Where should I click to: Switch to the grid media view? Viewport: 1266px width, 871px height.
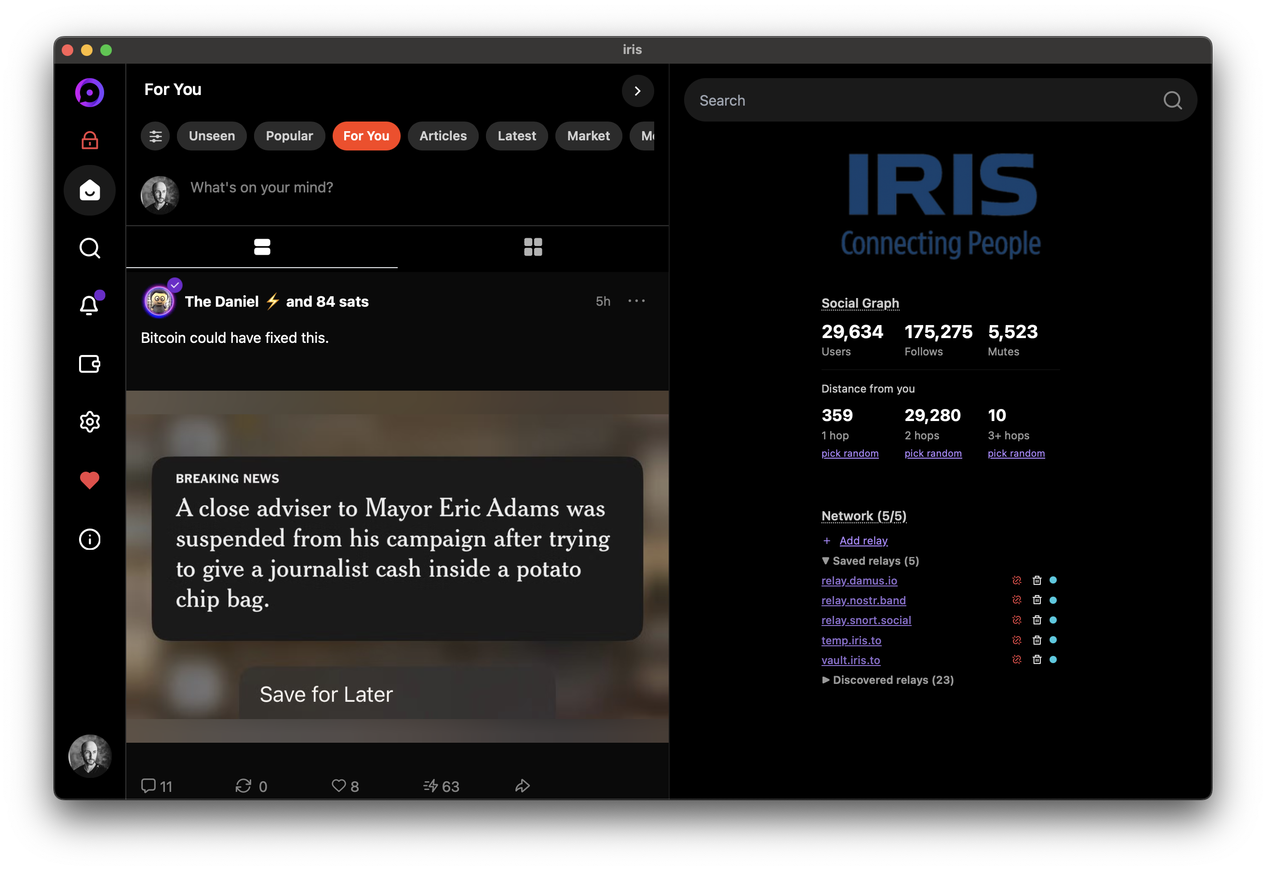[x=533, y=247]
